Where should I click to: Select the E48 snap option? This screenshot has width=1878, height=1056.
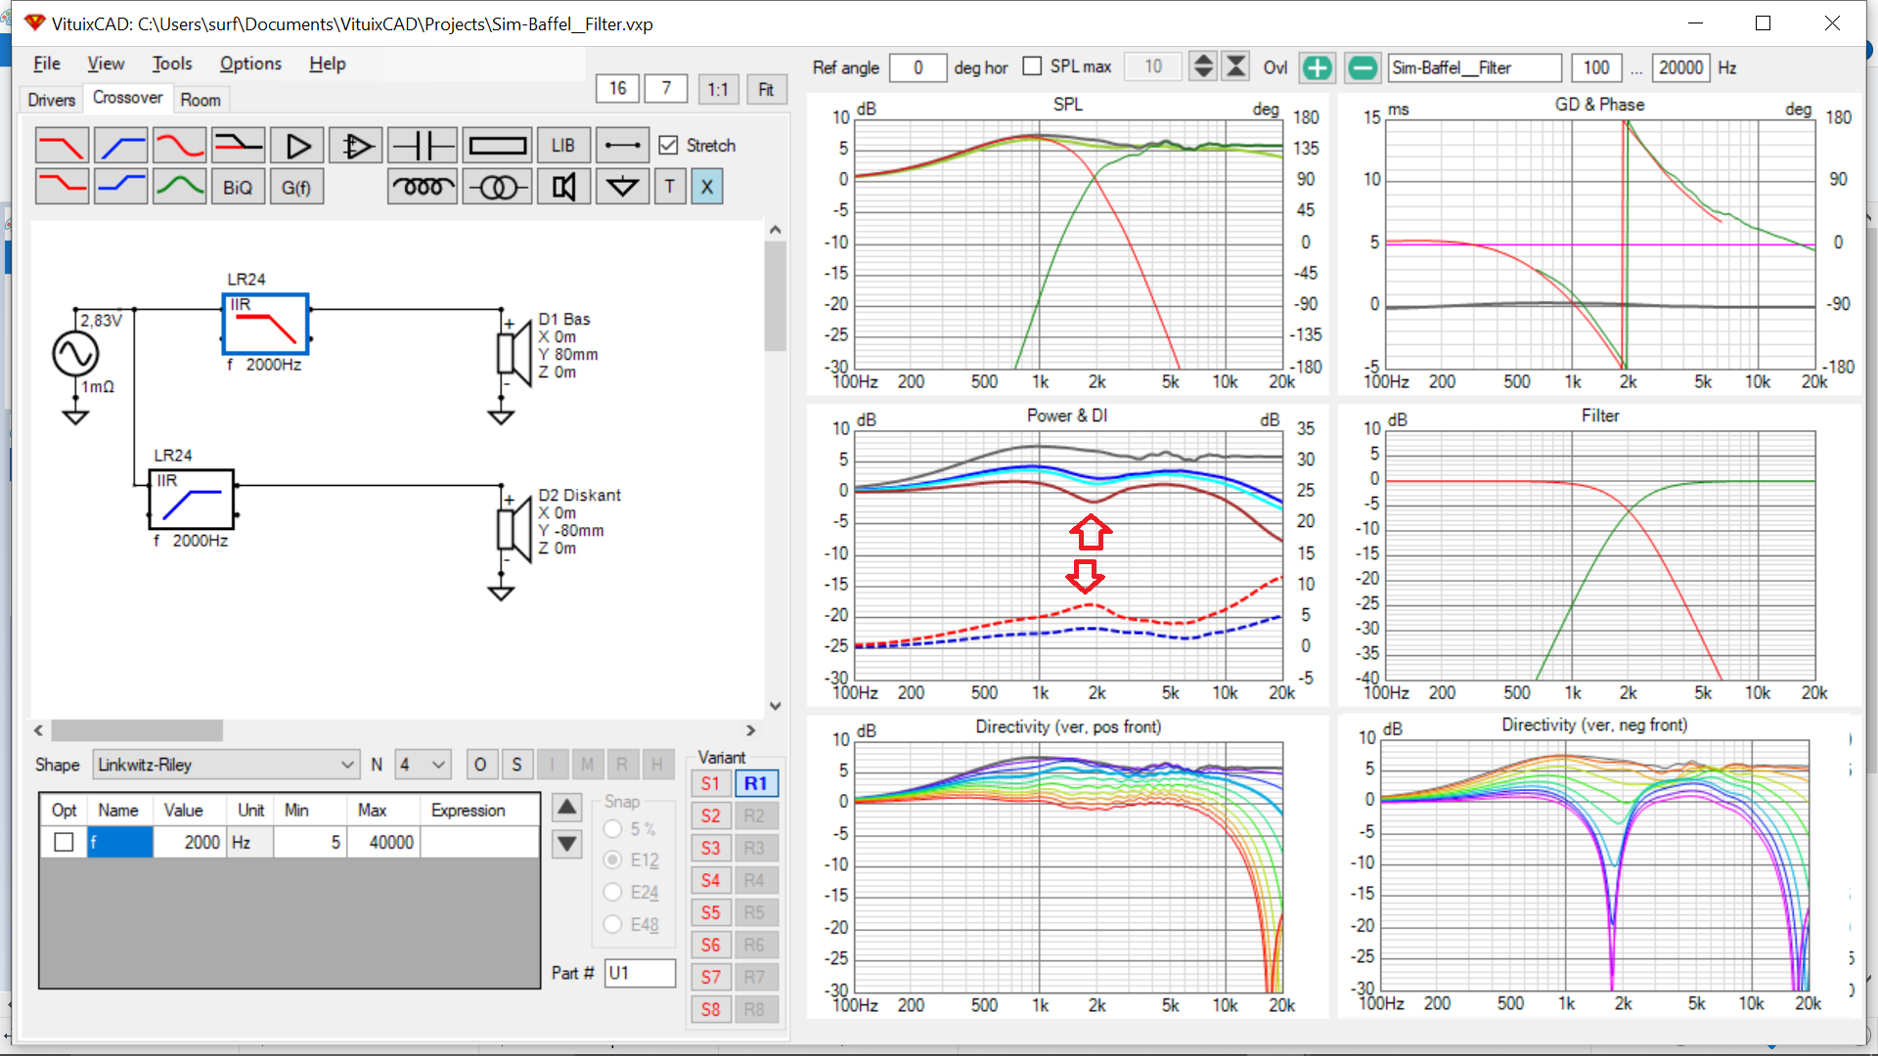pos(612,924)
